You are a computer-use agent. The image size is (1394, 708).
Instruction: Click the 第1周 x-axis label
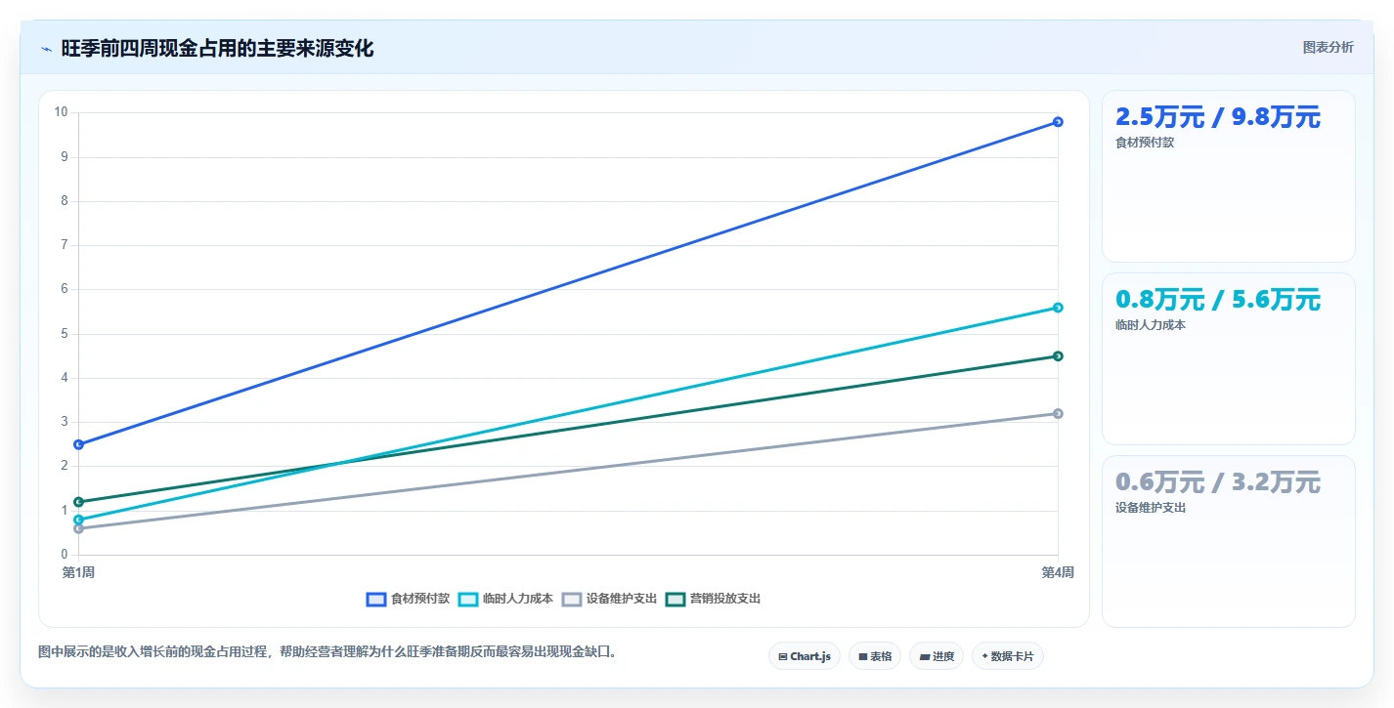tap(78, 573)
